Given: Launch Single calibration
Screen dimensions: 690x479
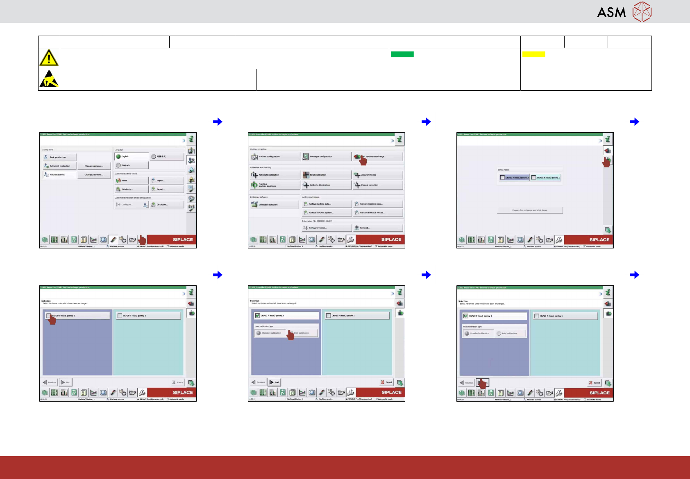Looking at the screenshot, I should tap(326, 175).
